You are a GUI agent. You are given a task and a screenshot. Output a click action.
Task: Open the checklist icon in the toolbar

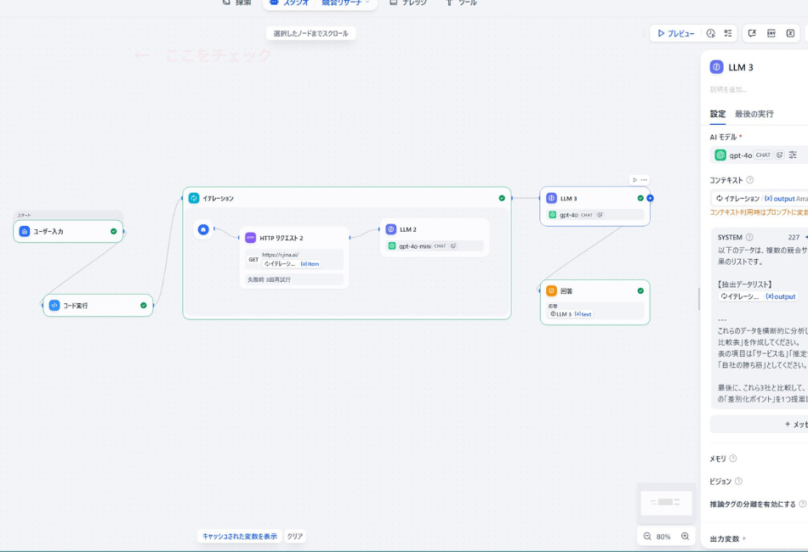coord(728,34)
